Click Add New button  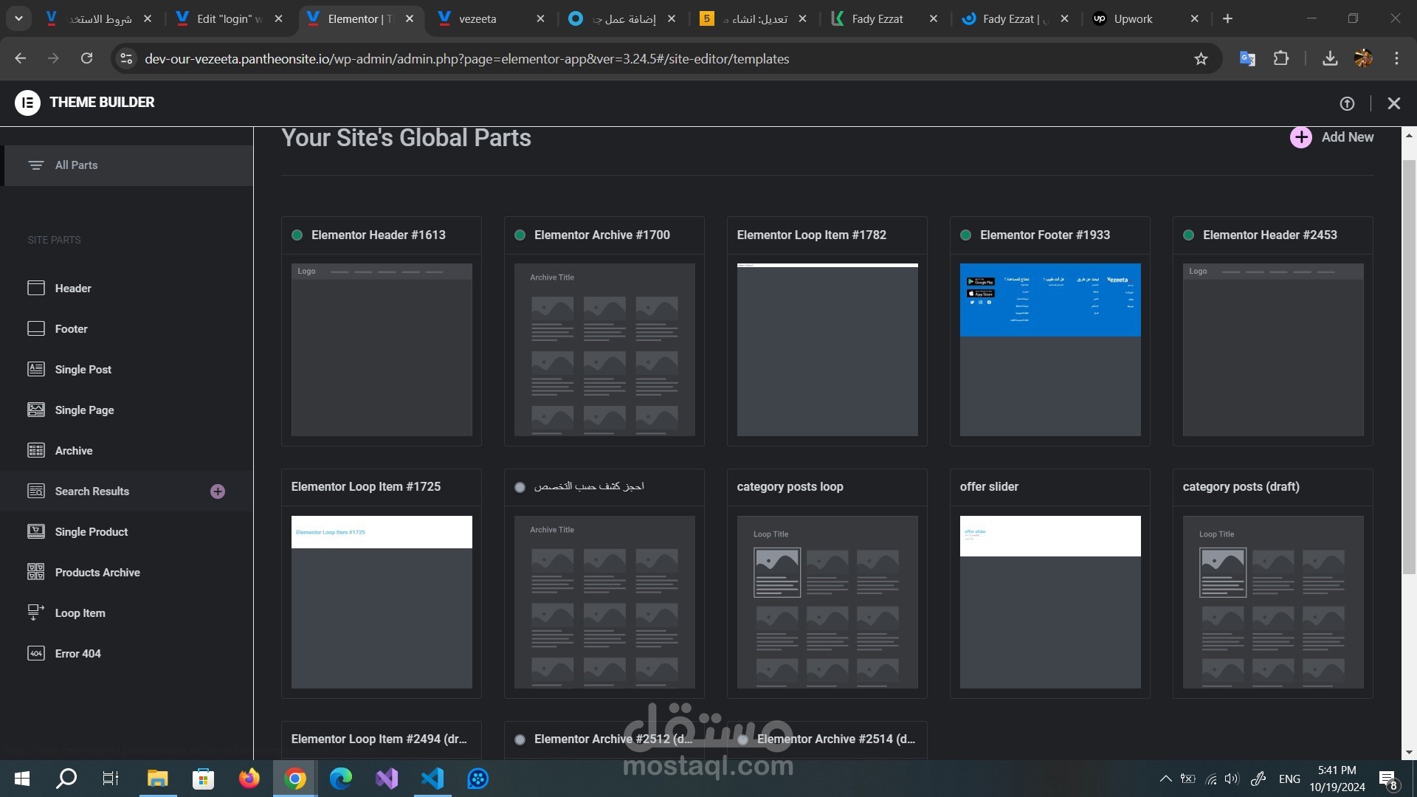(1332, 137)
